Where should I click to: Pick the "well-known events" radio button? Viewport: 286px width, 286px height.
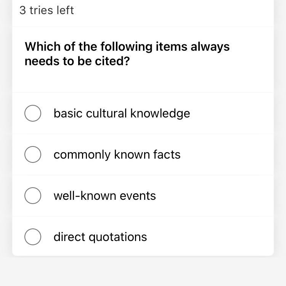[33, 196]
